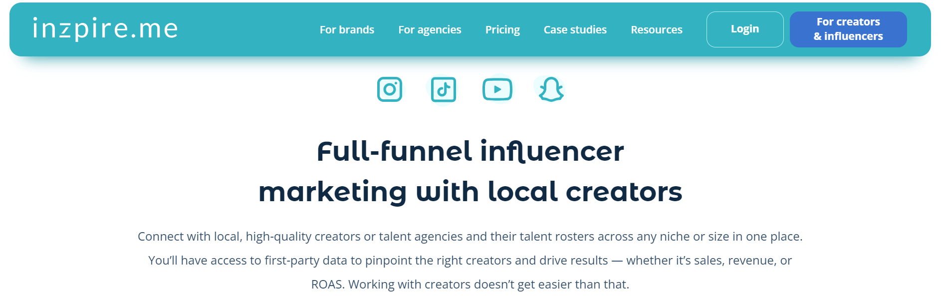Click the full-funnel headline text
941x308 pixels.
470,170
